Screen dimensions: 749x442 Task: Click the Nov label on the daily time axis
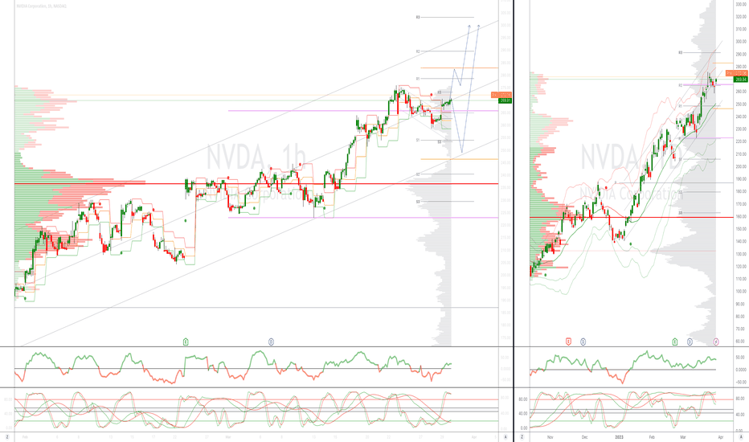click(x=550, y=436)
